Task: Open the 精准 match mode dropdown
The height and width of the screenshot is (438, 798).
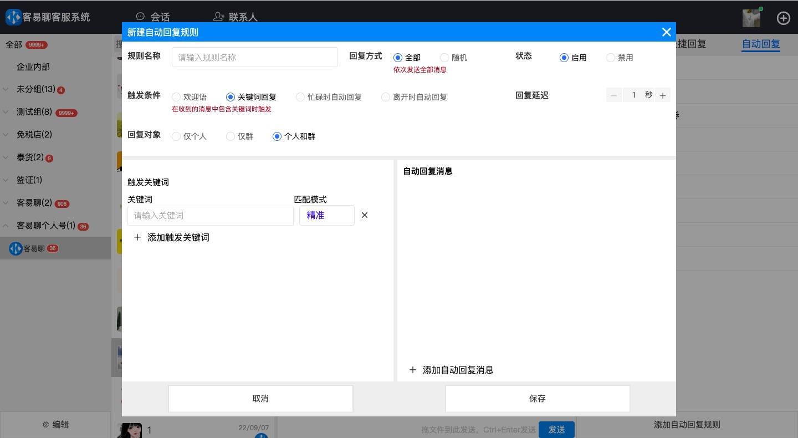Action: [x=326, y=215]
